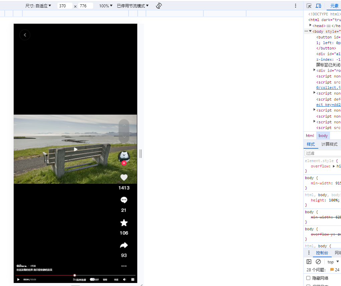Image resolution: width=341 pixels, height=286 pixels.
Task: Switch to the 计算样式 tab
Action: 329,144
